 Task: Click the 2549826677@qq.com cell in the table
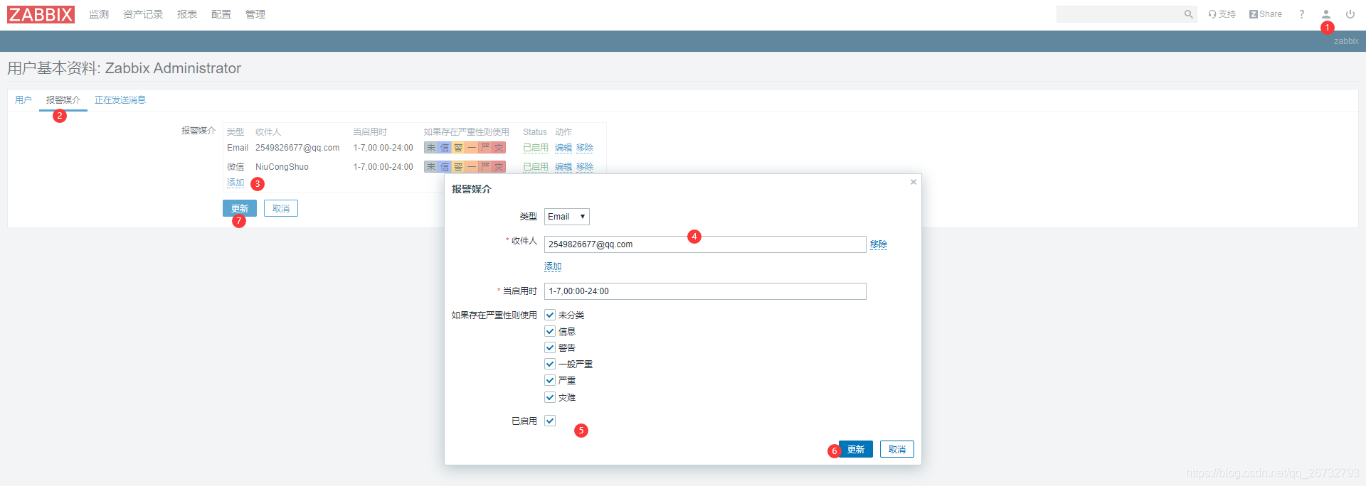click(297, 148)
